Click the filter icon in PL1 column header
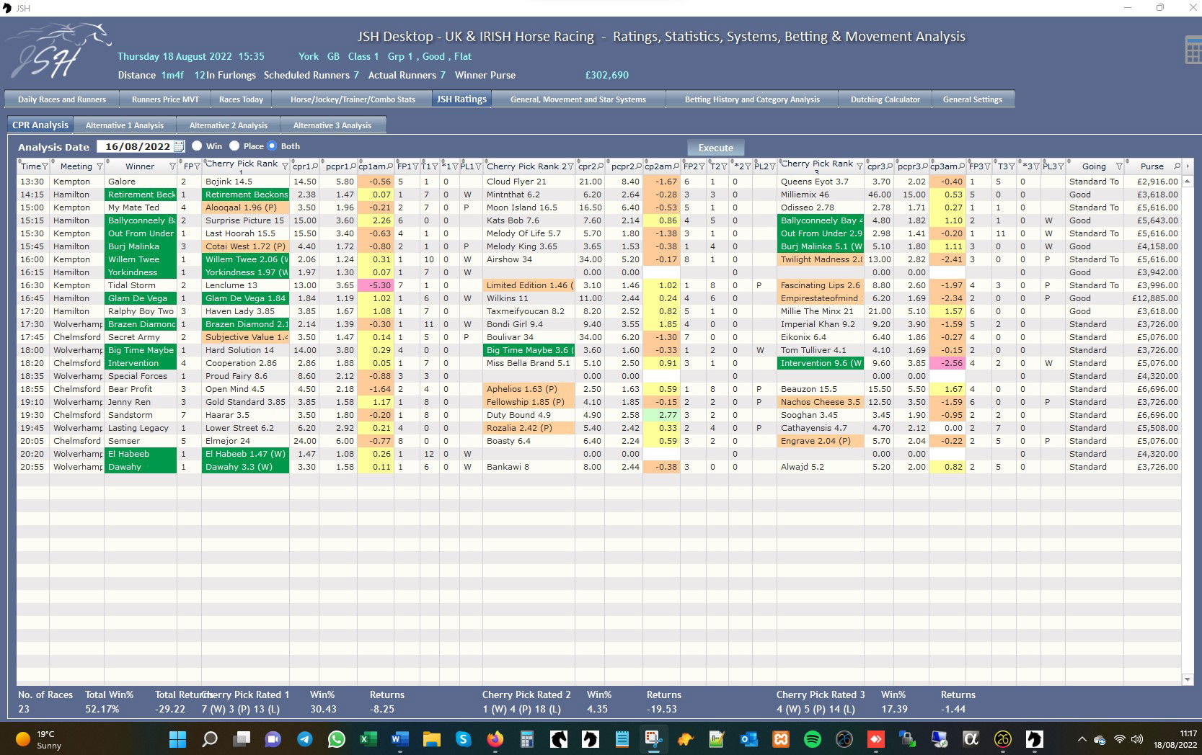 pos(478,166)
